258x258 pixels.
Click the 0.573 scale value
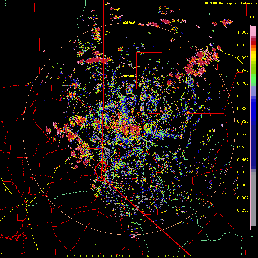[243, 134]
